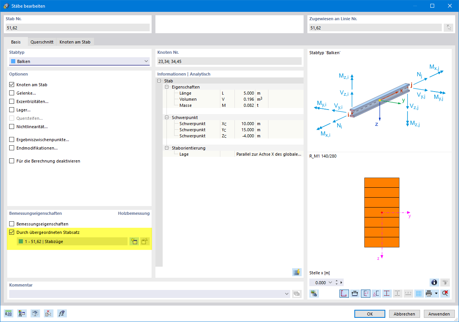Click the Lage row text Parallel zur Achse X
The image size is (459, 322).
[x=269, y=154]
